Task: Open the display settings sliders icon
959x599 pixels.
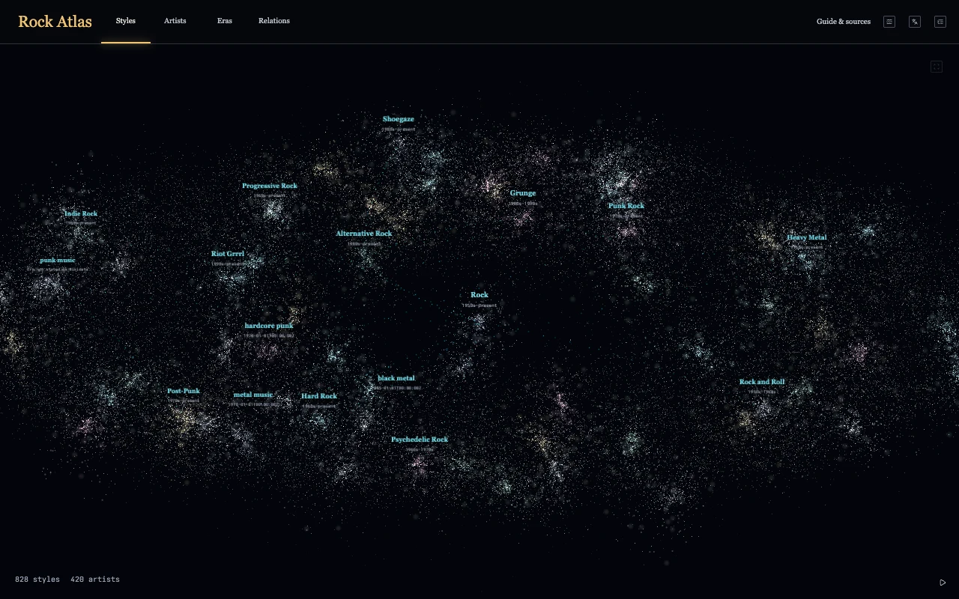Action: [x=889, y=22]
